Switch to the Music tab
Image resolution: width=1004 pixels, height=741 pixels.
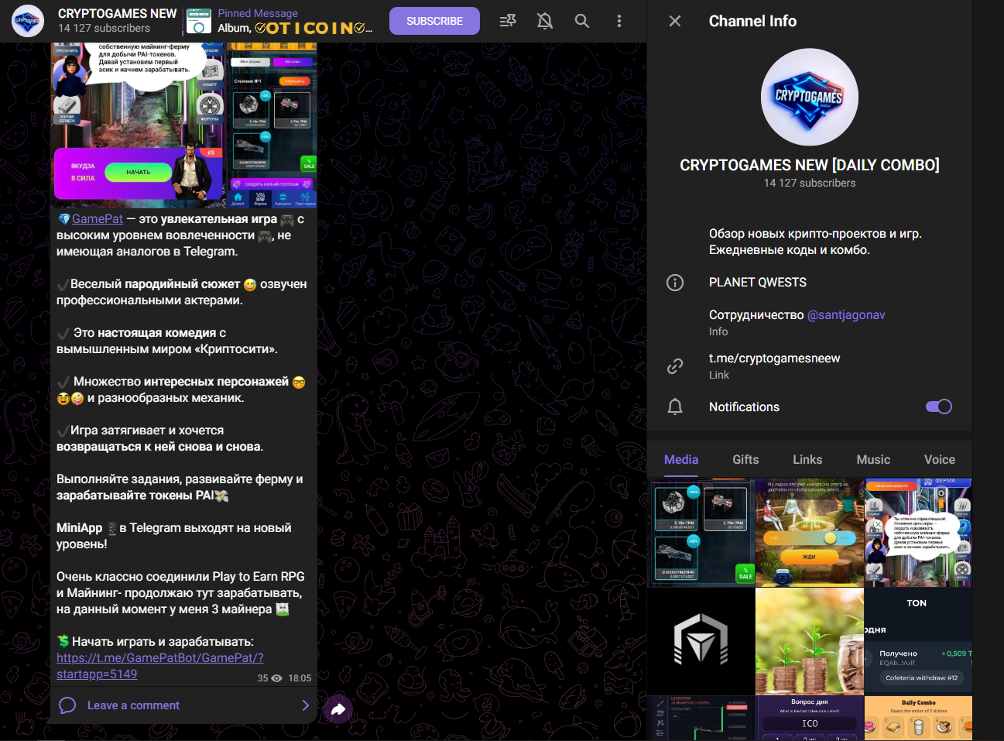pos(873,460)
